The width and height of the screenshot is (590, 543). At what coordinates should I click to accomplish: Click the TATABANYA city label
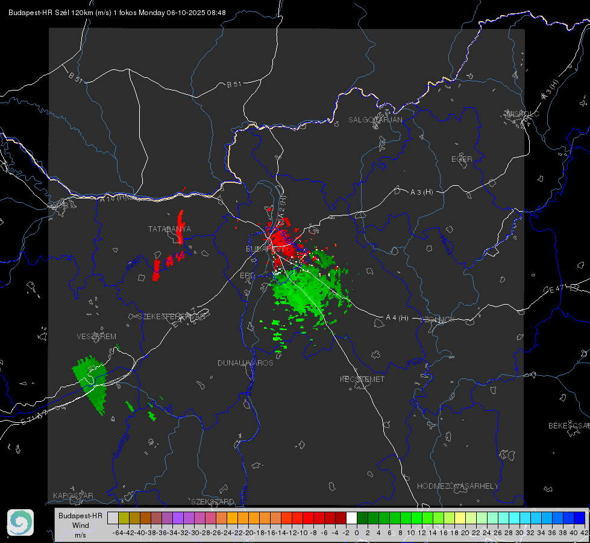[169, 229]
